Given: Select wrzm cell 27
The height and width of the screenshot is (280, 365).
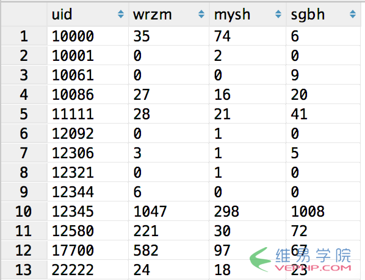Looking at the screenshot, I should click(x=168, y=94).
